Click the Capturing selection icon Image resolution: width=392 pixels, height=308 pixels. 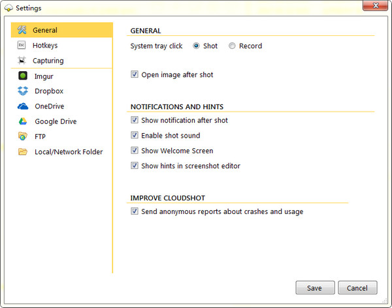tap(22, 61)
